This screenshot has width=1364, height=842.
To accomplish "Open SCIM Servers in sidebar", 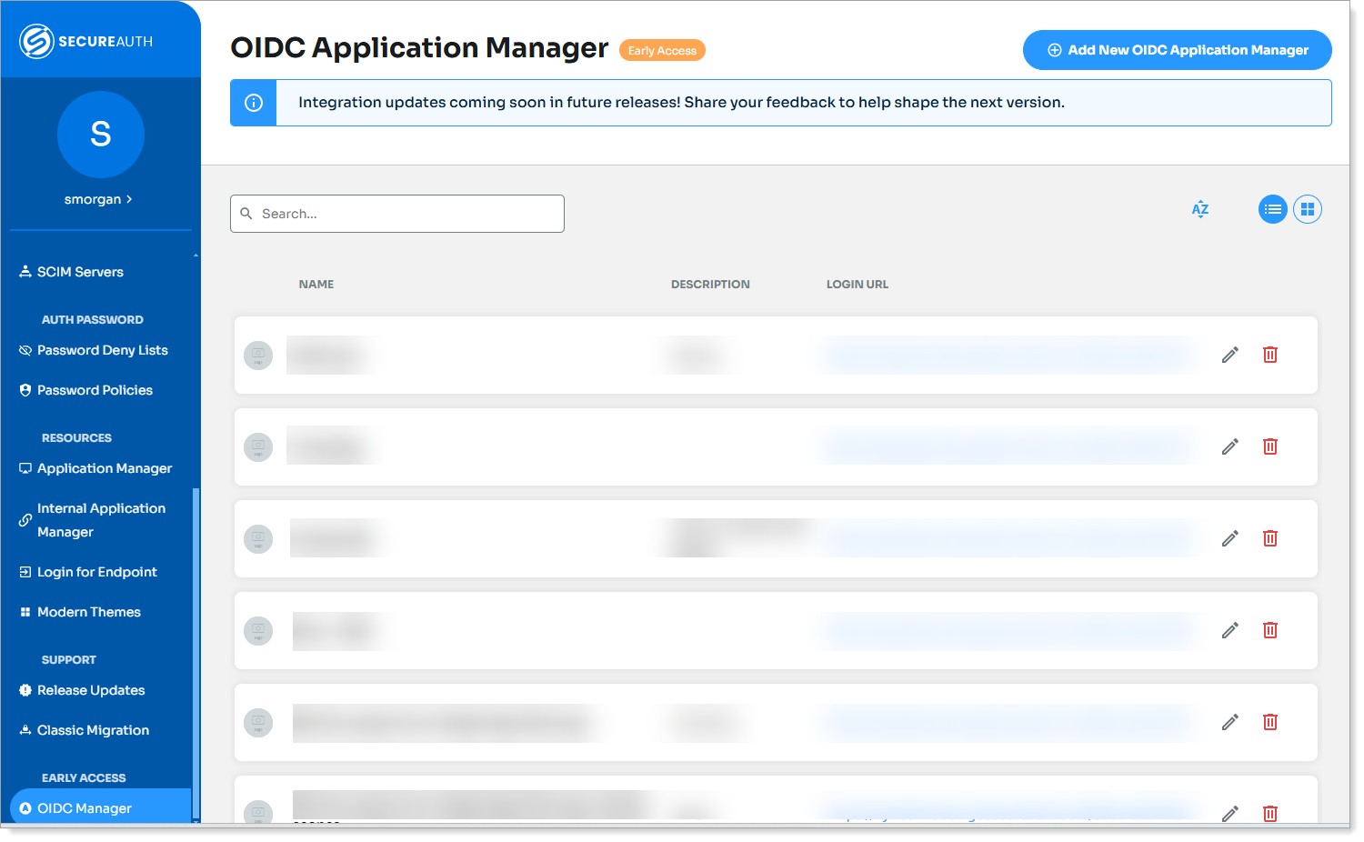I will tap(80, 272).
